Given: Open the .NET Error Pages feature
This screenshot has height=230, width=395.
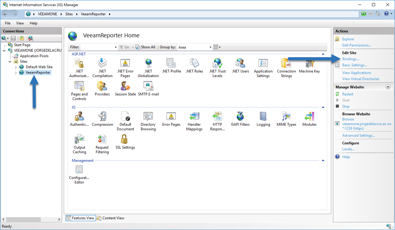Looking at the screenshot, I should pos(125,68).
